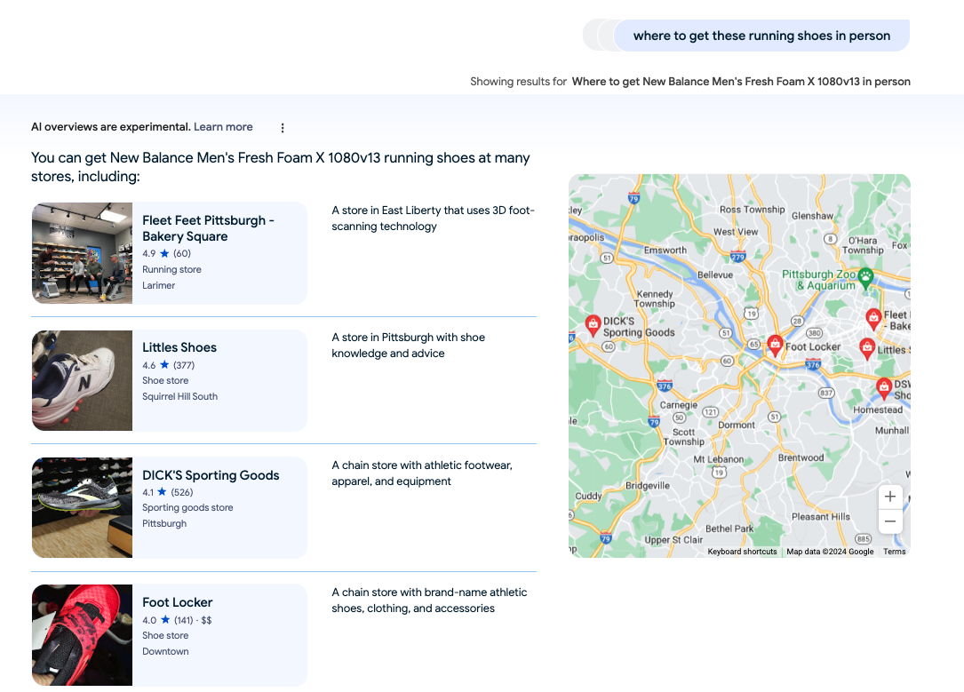
Task: Click the Learn more link
Action: pyautogui.click(x=223, y=127)
